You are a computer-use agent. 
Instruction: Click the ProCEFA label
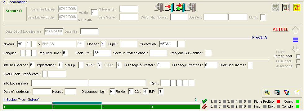(259, 37)
